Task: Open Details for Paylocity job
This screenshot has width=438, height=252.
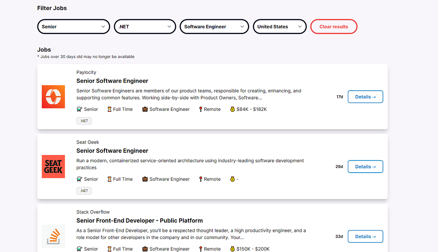Action: pyautogui.click(x=365, y=97)
